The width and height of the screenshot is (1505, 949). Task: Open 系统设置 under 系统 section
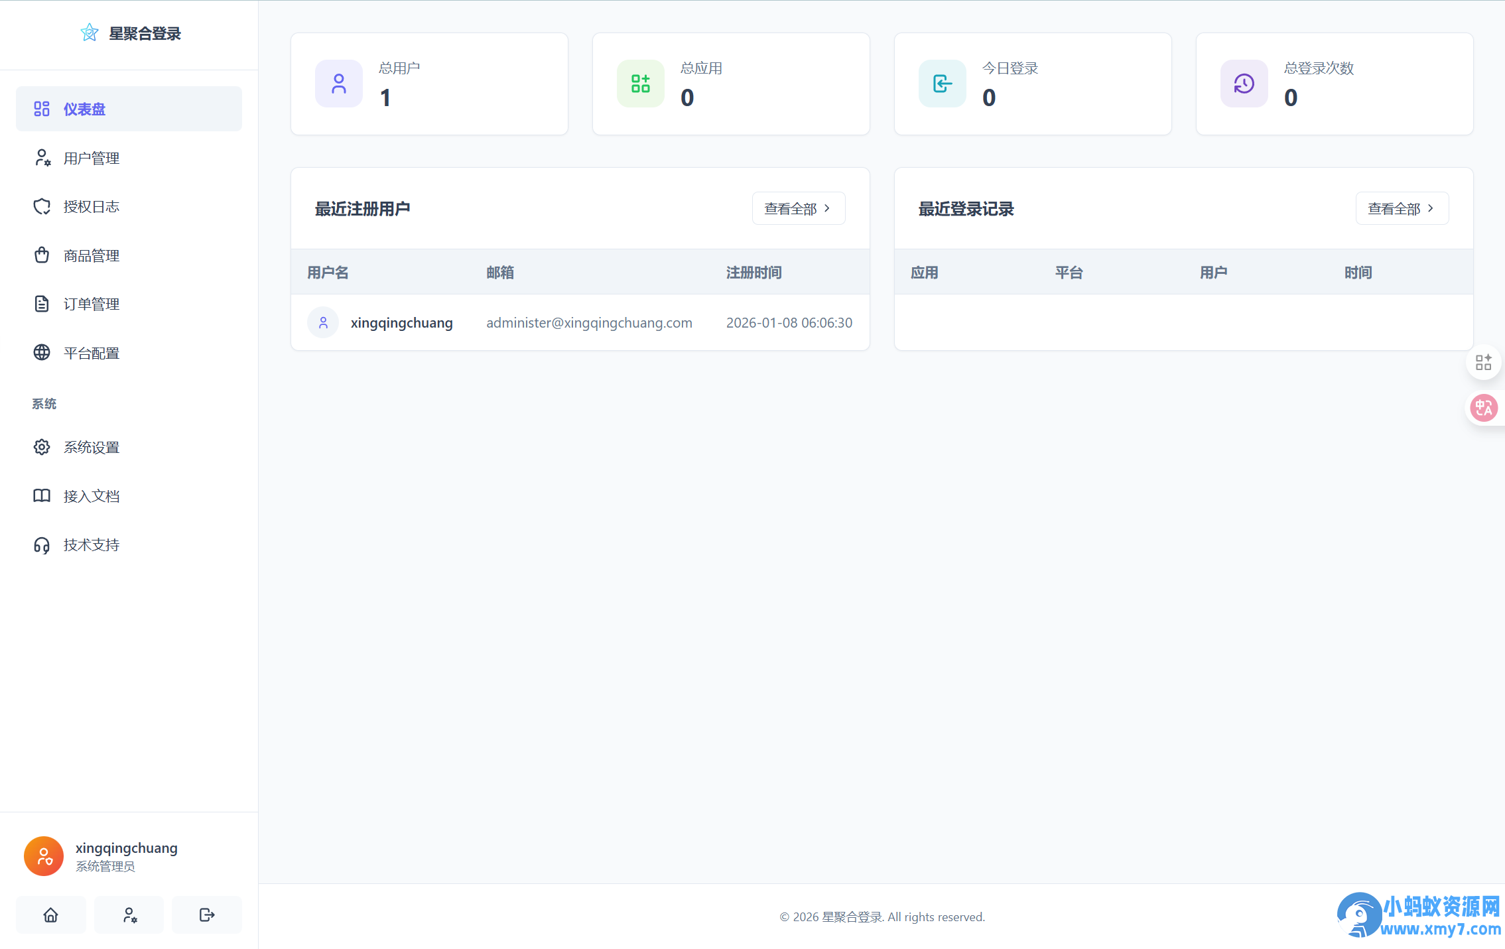pos(91,447)
